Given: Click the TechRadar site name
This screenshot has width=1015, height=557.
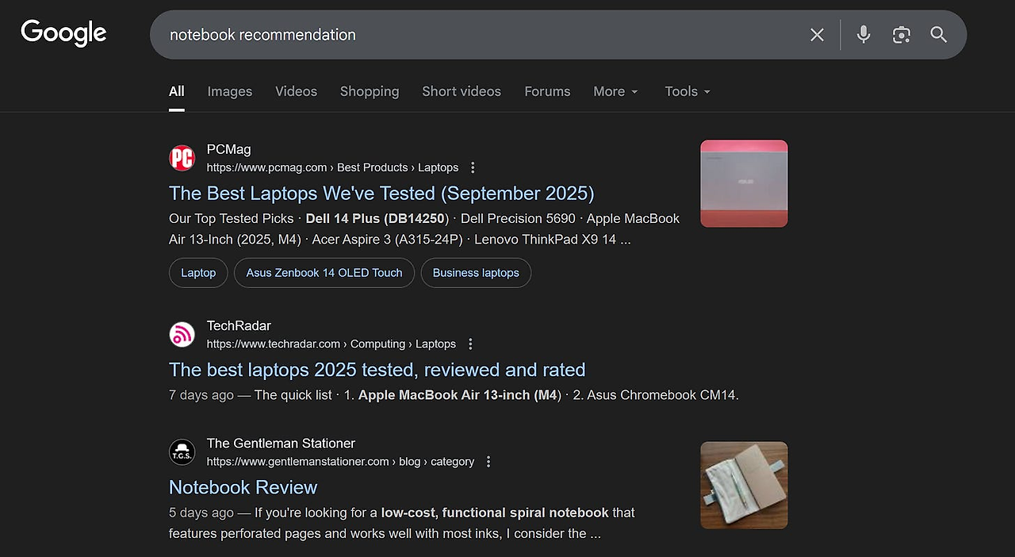Looking at the screenshot, I should pyautogui.click(x=239, y=325).
